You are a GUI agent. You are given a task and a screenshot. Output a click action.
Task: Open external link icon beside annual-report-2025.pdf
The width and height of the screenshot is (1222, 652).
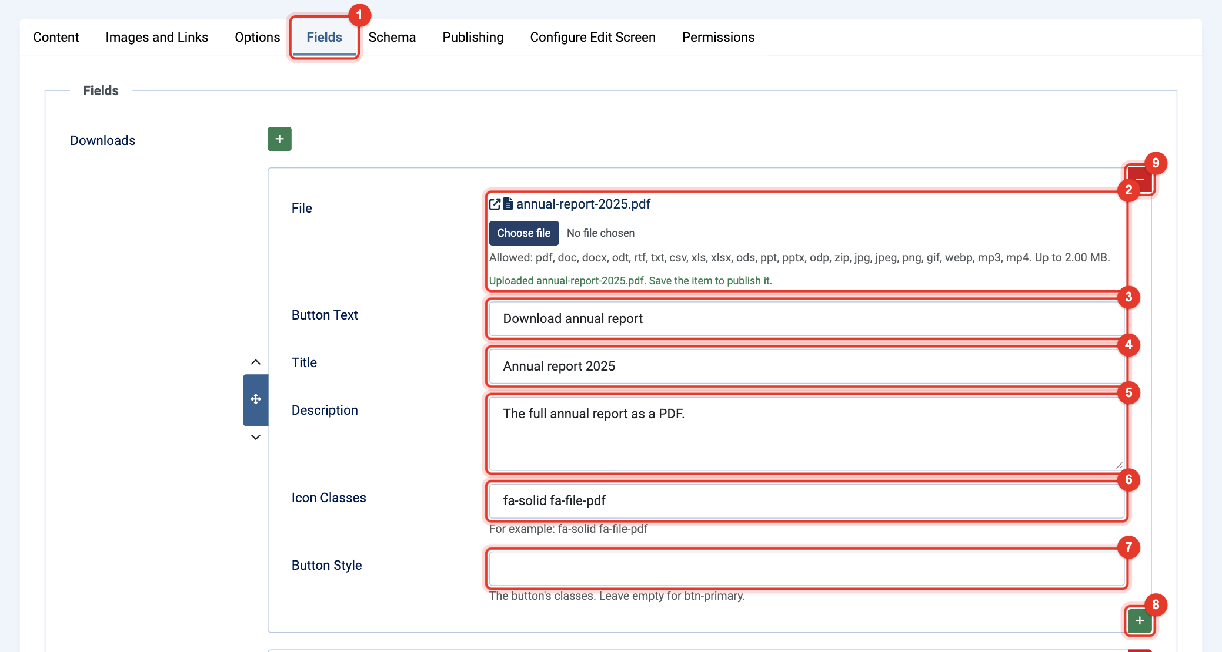pos(495,204)
